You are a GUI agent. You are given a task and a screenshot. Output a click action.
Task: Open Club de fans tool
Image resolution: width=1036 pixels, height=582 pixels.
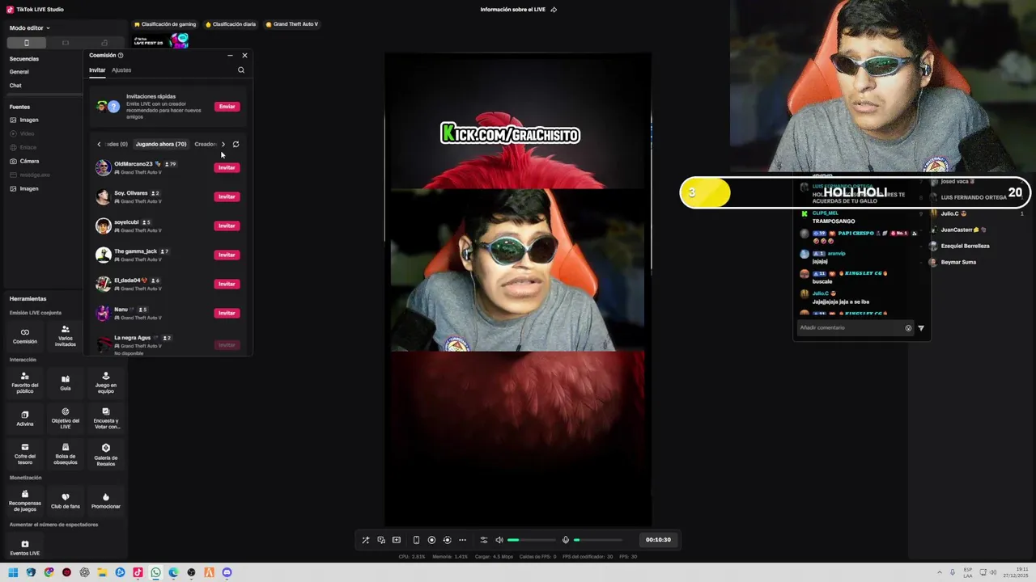(x=65, y=500)
